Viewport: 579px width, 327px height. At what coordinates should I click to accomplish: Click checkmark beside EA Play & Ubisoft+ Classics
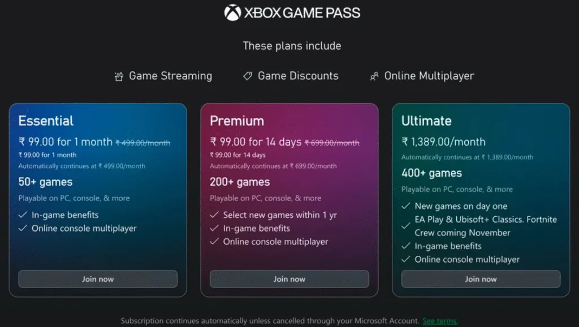(405, 226)
